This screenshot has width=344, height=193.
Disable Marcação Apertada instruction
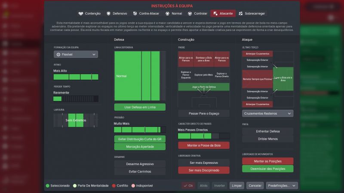[x=140, y=146]
